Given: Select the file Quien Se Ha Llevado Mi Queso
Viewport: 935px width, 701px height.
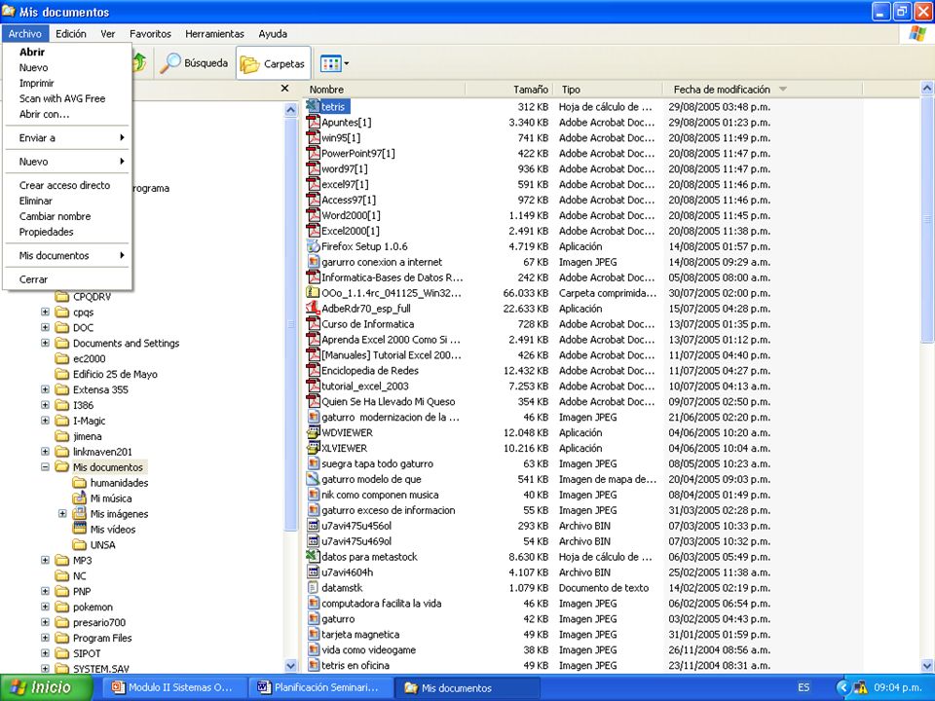Looking at the screenshot, I should 389,402.
